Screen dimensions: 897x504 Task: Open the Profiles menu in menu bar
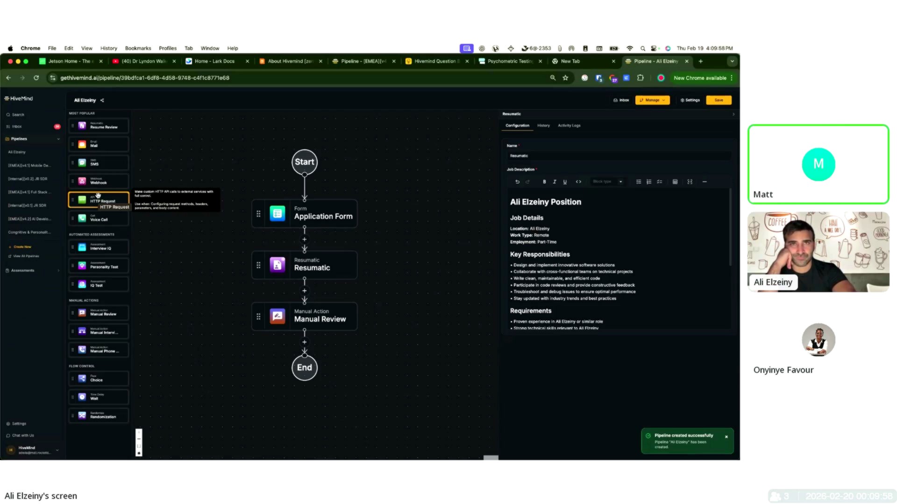coord(168,48)
